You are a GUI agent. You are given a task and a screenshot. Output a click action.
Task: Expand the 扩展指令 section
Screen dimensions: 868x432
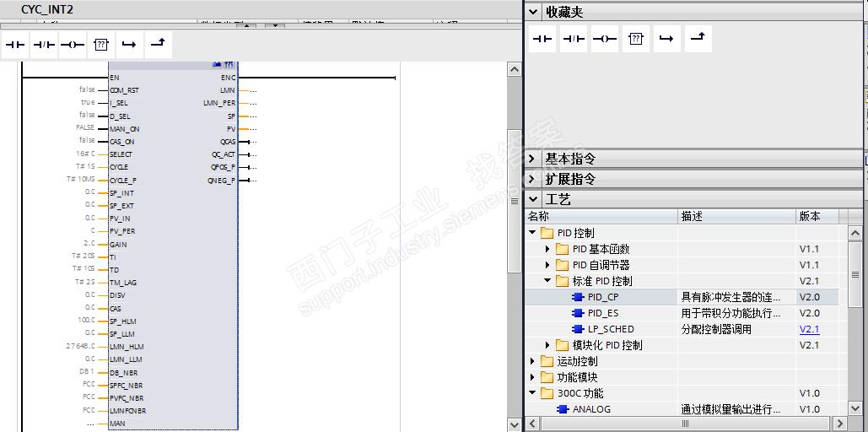(533, 179)
